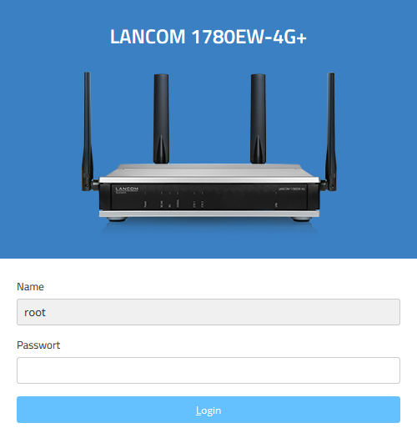Click the rightmost thin router antenna
Viewport: 417px width, 448px height.
(x=331, y=132)
